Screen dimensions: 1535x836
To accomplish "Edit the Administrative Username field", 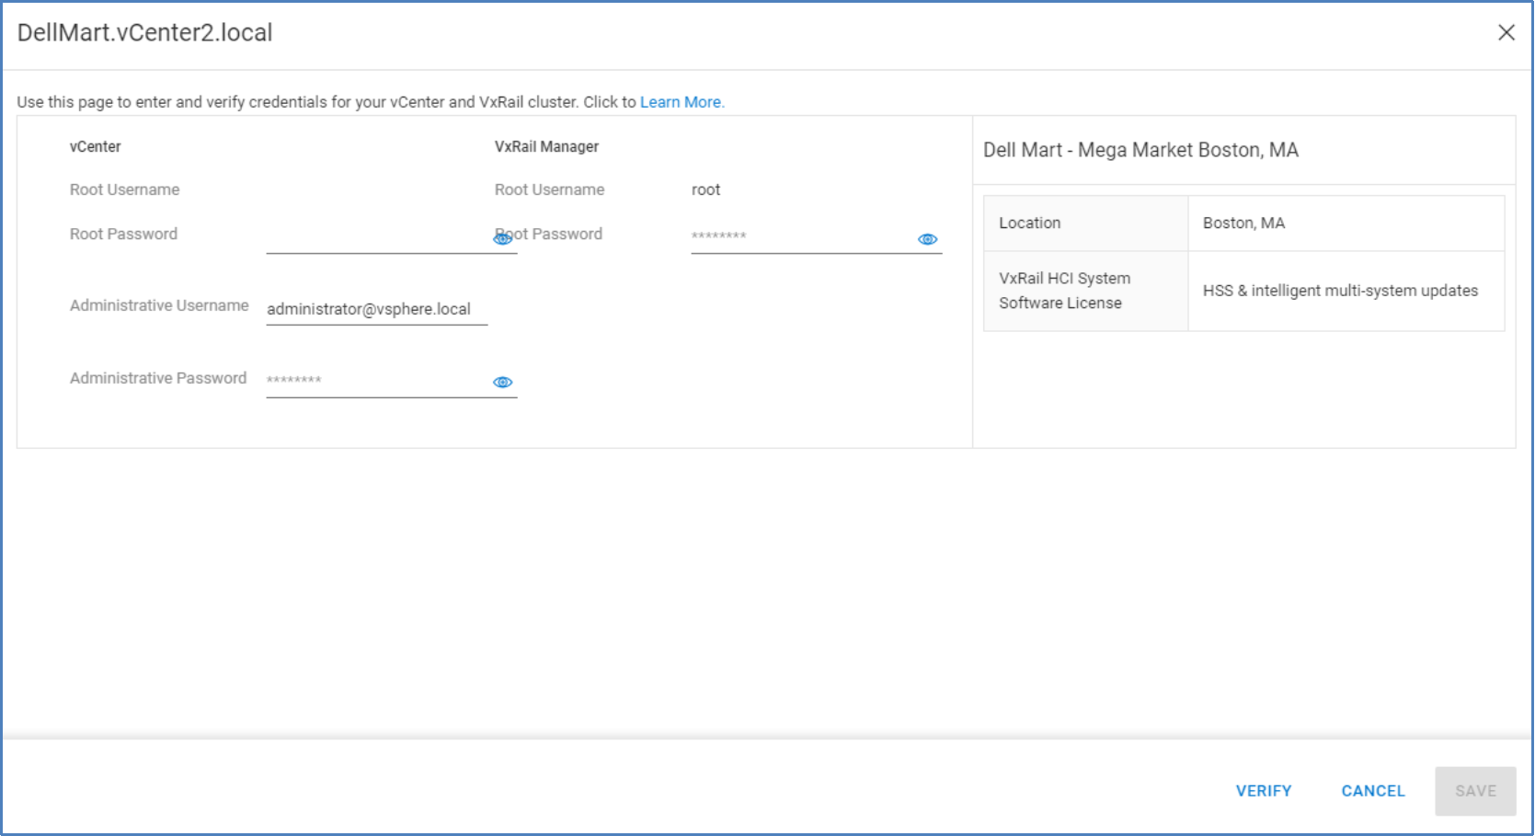I will (x=377, y=310).
